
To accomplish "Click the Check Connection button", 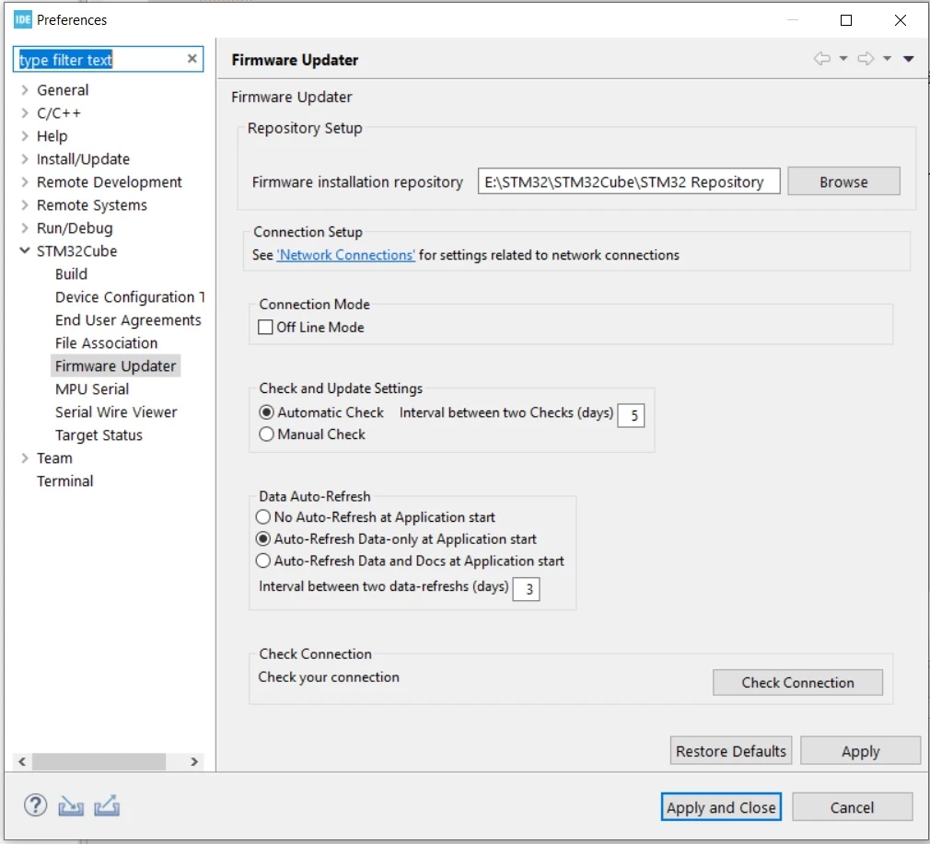I will pyautogui.click(x=797, y=682).
